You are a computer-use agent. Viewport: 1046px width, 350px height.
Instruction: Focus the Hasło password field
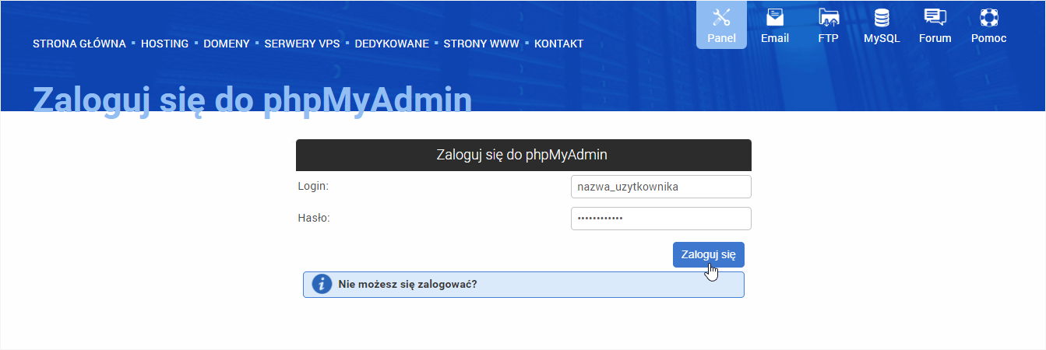[661, 219]
